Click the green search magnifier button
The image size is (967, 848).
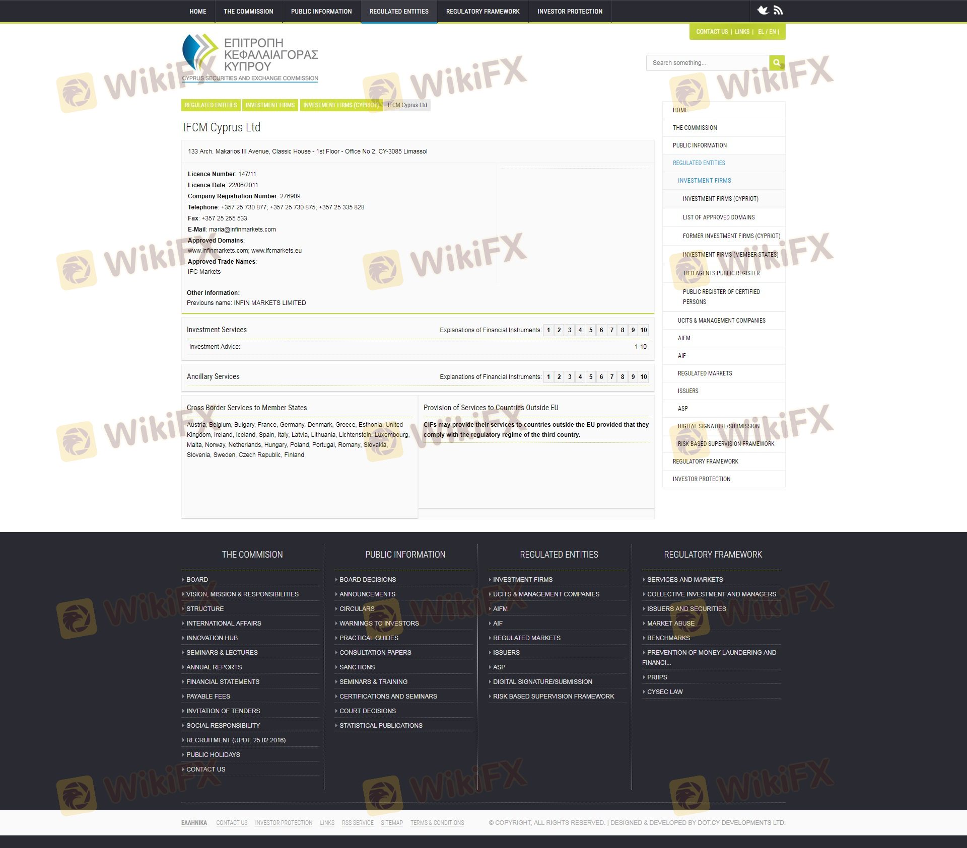tap(777, 63)
